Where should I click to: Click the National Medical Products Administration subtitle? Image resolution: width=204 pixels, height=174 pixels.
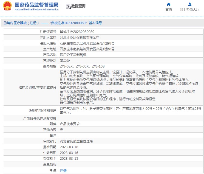(36, 9)
